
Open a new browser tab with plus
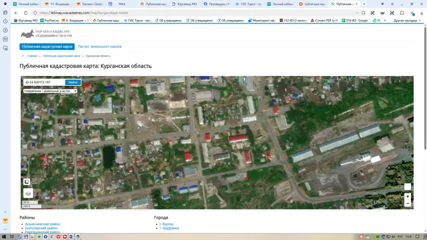tap(364, 4)
